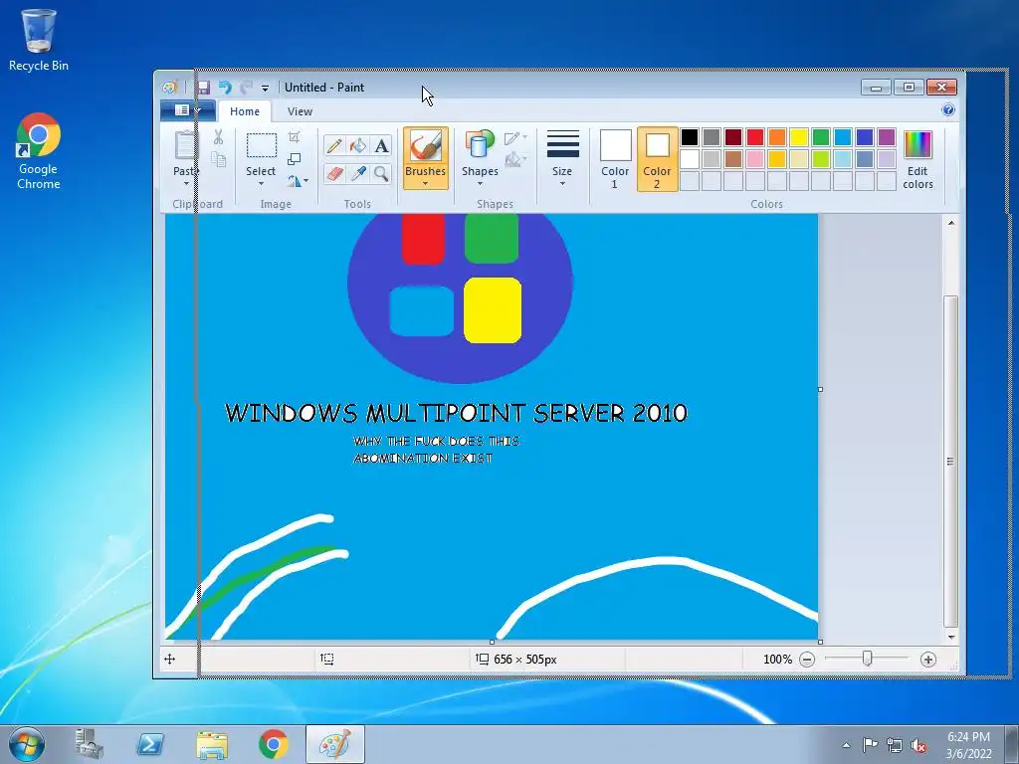The height and width of the screenshot is (764, 1019).
Task: Pick the red color swatch
Action: coord(755,137)
